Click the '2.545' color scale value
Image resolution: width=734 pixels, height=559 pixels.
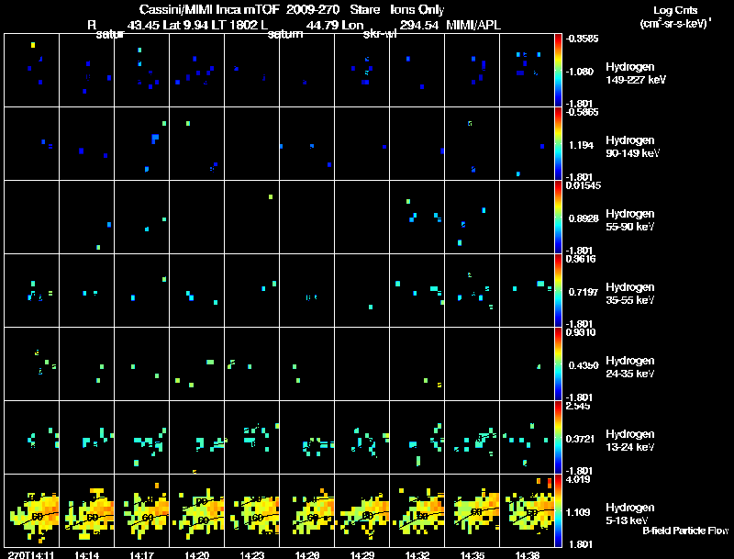(x=578, y=406)
